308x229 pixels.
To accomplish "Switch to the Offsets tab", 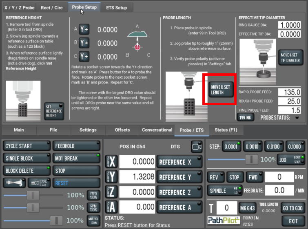I will click(x=122, y=130).
